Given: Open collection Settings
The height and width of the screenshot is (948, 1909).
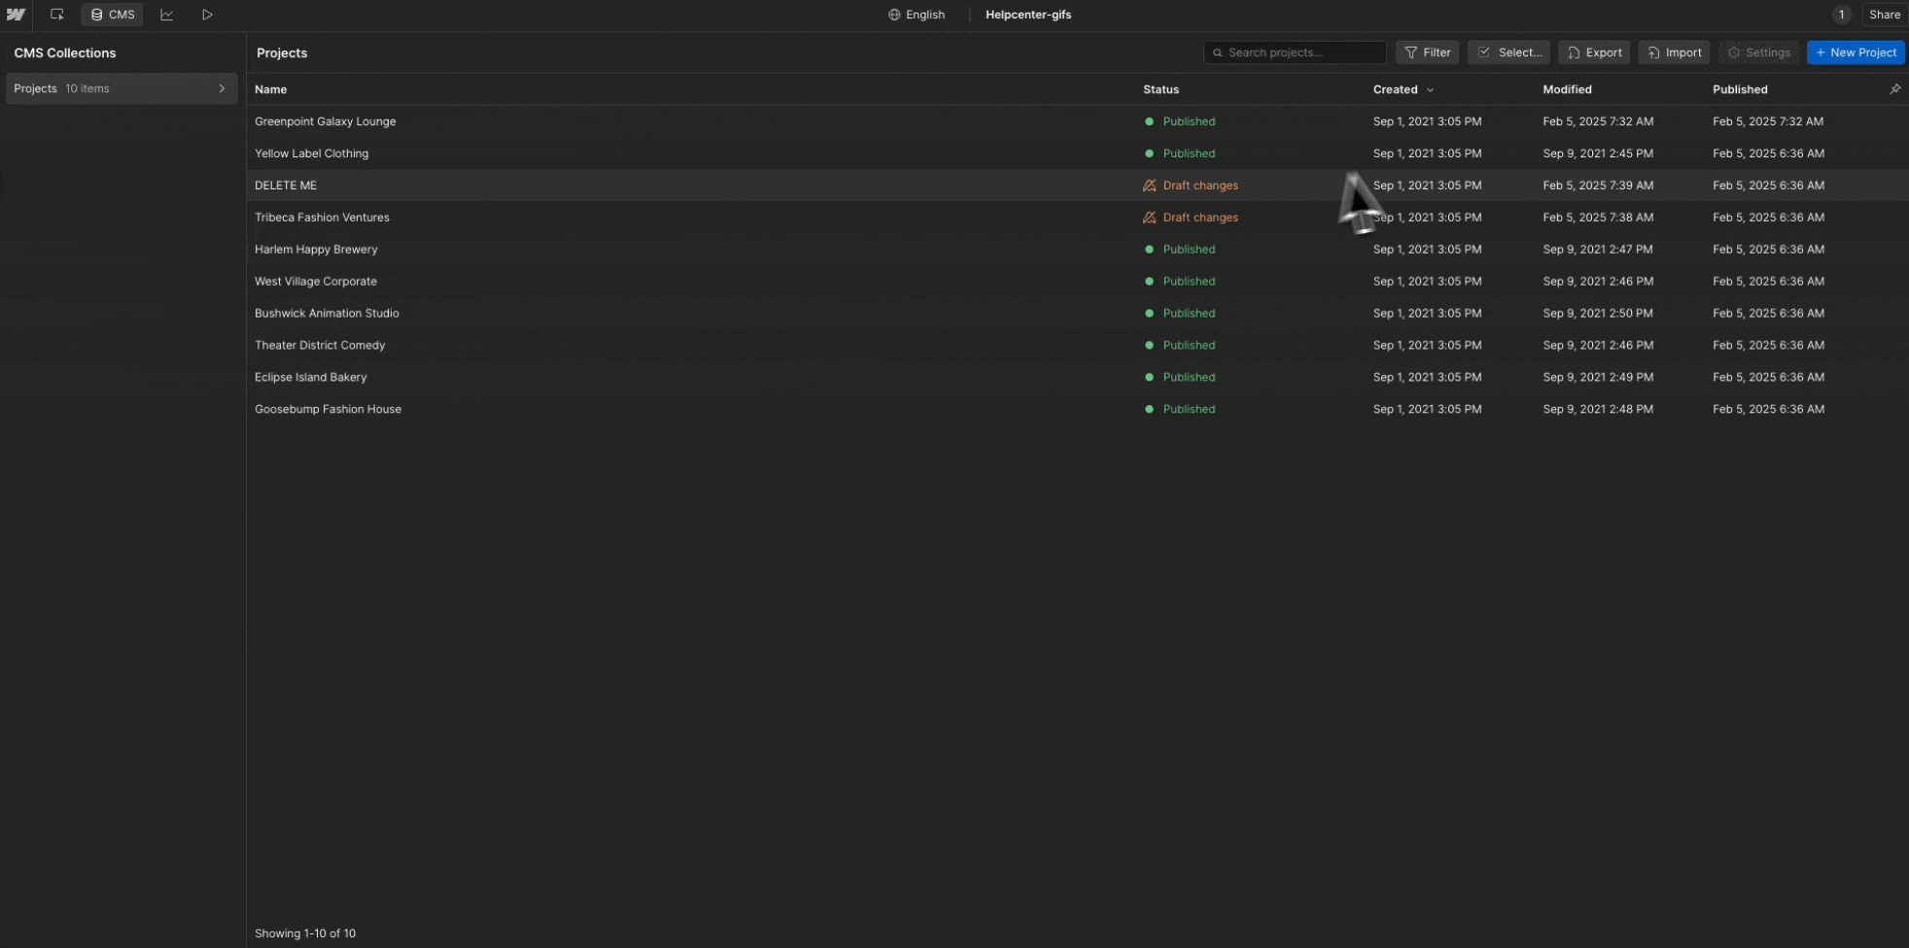Looking at the screenshot, I should [1758, 52].
